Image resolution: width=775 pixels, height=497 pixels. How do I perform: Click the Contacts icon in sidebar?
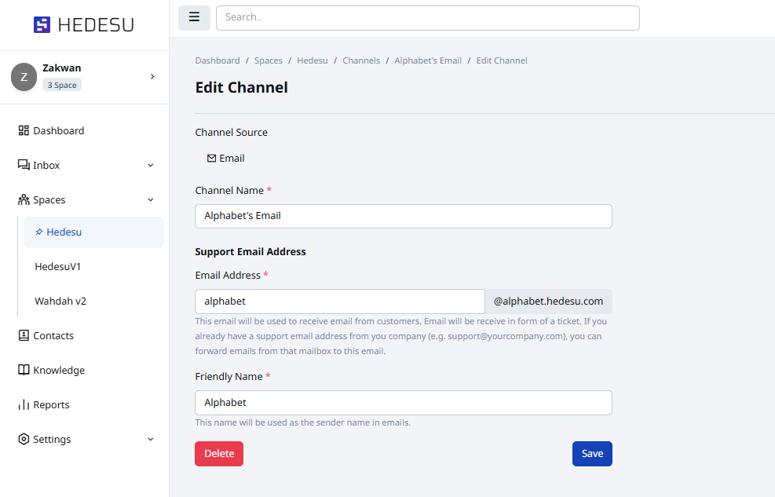[x=24, y=335]
